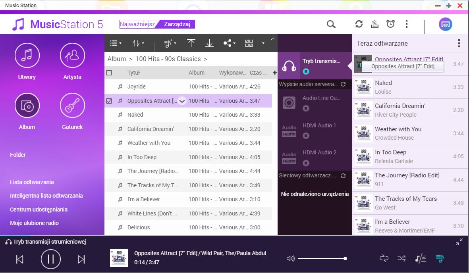Open the Album view icon

[27, 106]
